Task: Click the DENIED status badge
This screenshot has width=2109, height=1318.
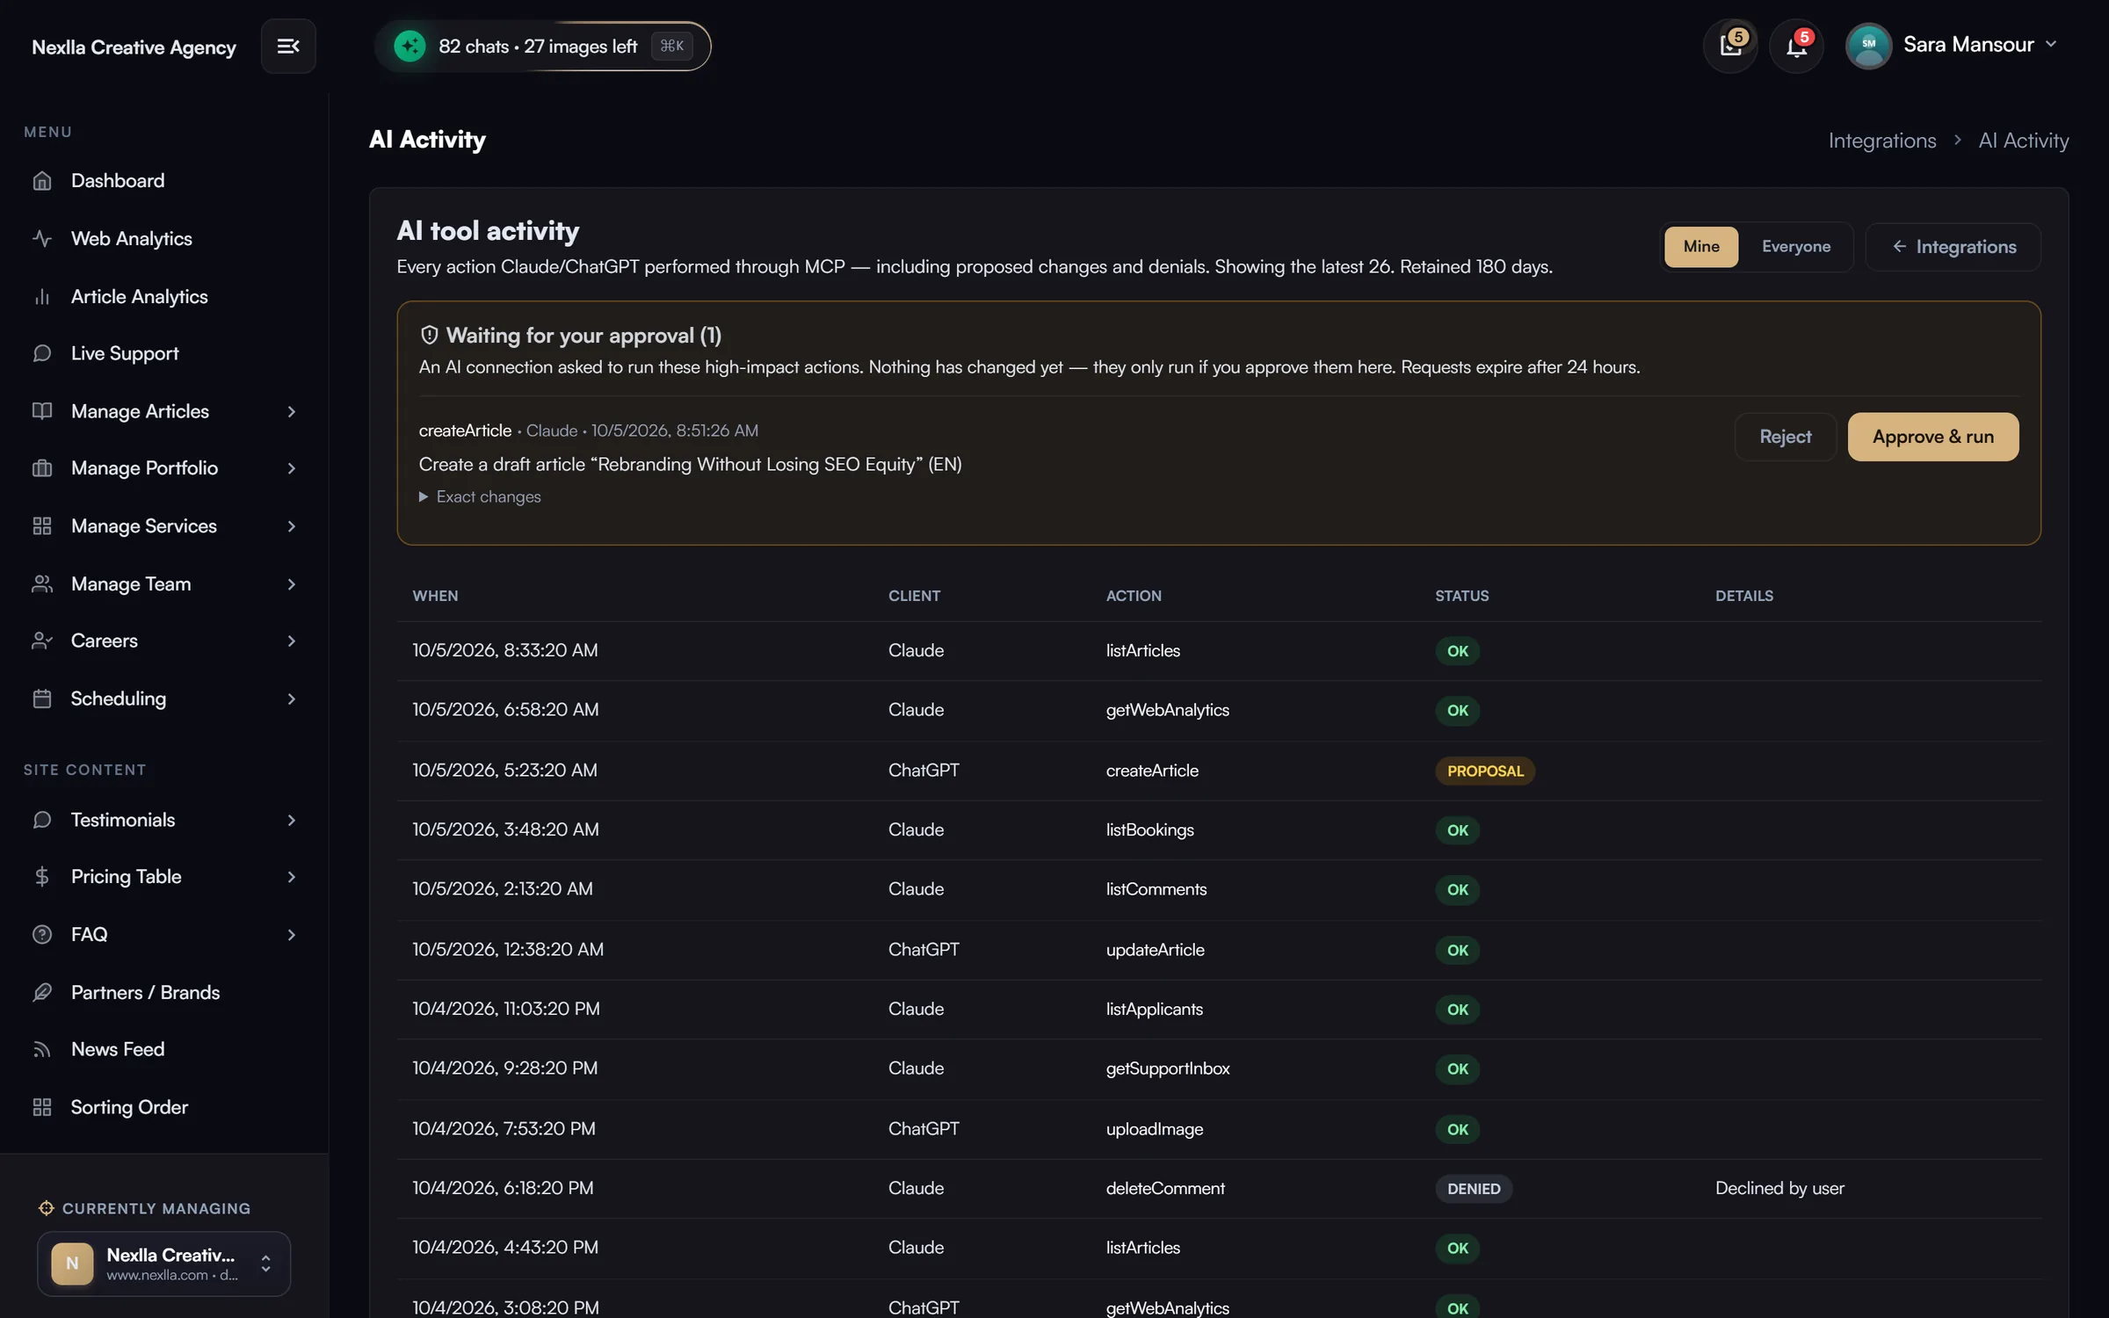Action: (1474, 1189)
